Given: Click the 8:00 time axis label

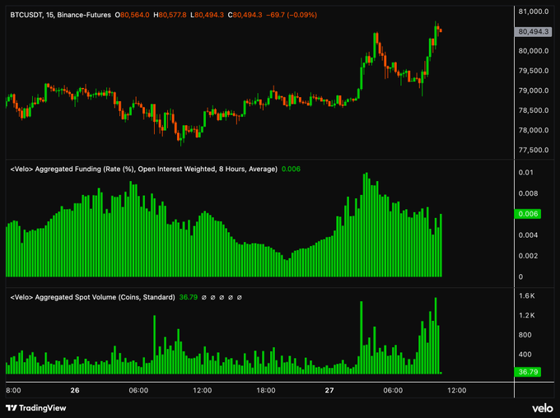Looking at the screenshot, I should (x=13, y=390).
